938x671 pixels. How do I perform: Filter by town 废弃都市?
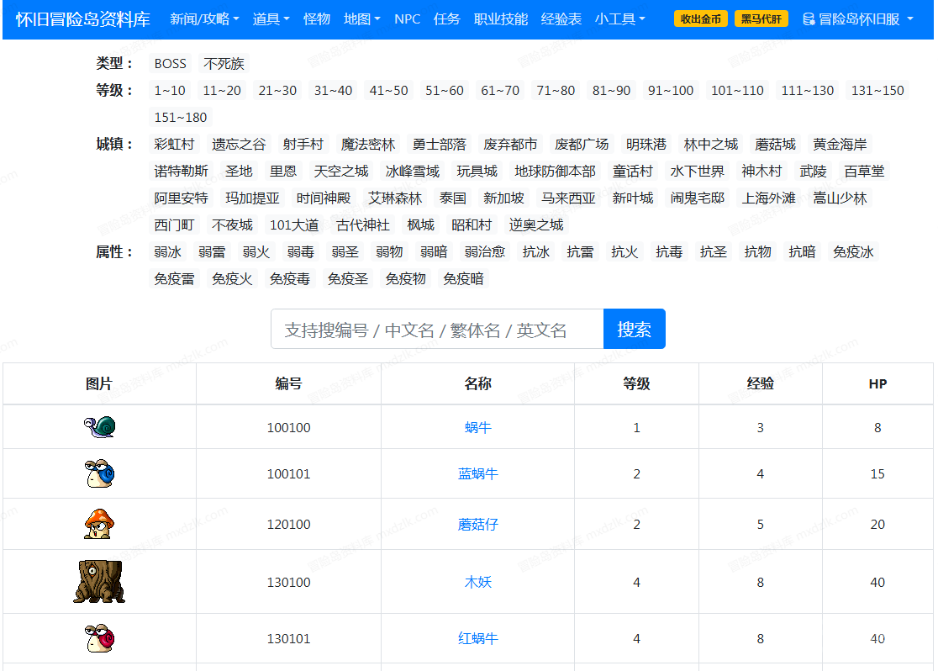510,145
